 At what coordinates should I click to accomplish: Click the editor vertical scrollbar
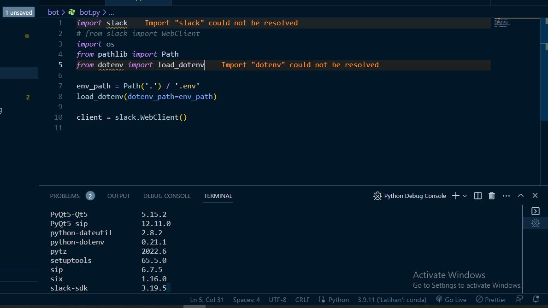click(x=544, y=70)
